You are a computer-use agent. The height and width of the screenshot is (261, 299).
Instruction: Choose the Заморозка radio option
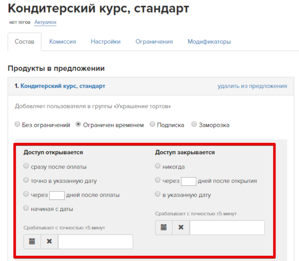(x=194, y=124)
